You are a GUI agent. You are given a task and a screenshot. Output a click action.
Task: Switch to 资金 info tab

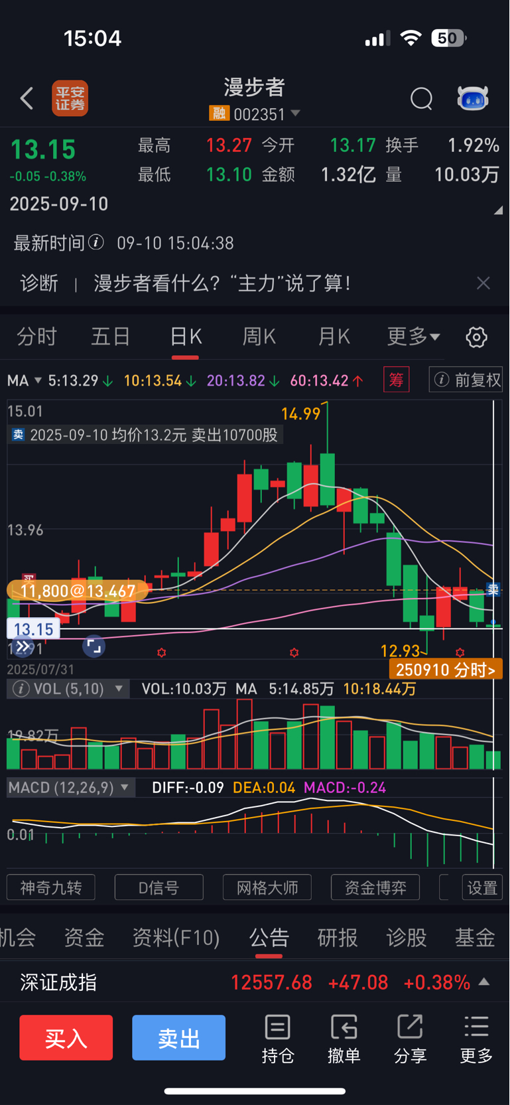pyautogui.click(x=84, y=937)
